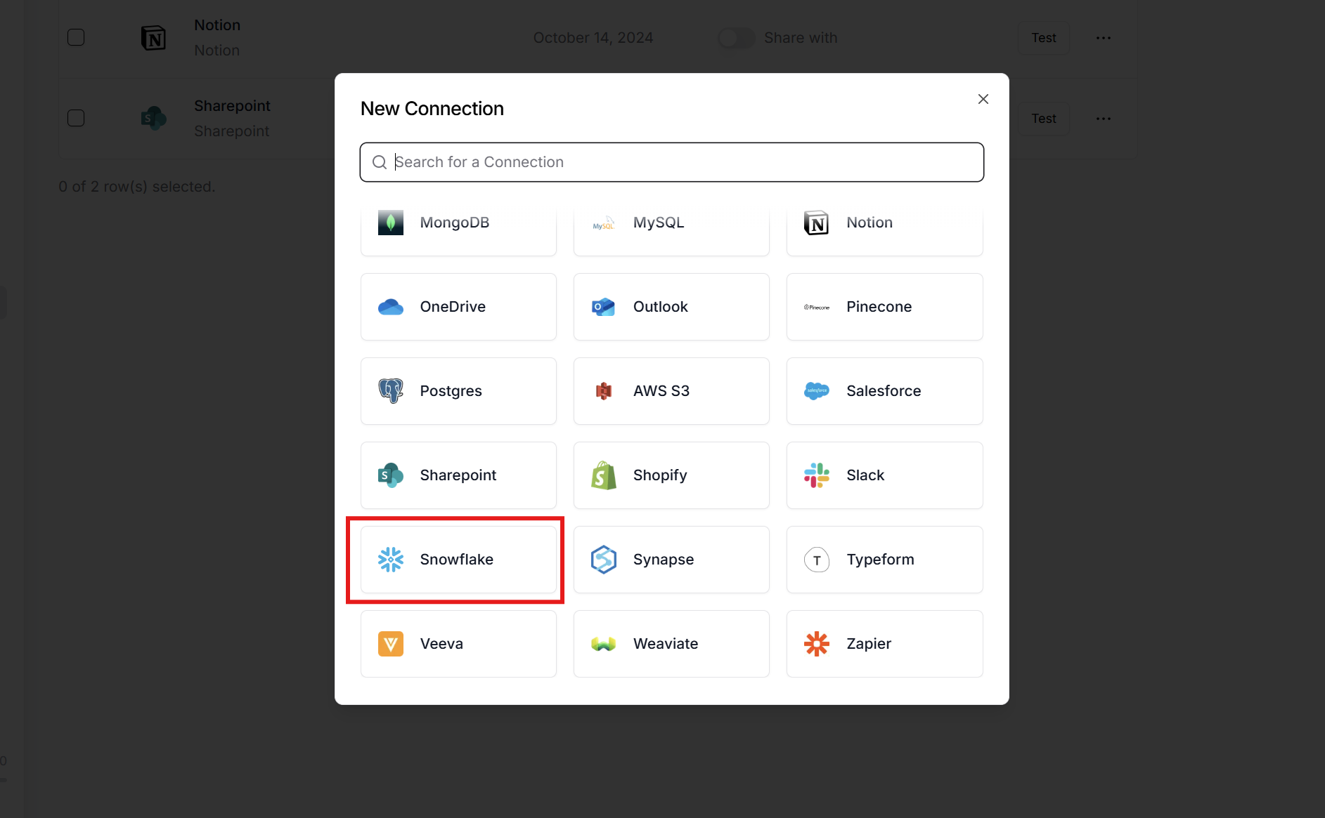Choose the Snowflake label

457,560
